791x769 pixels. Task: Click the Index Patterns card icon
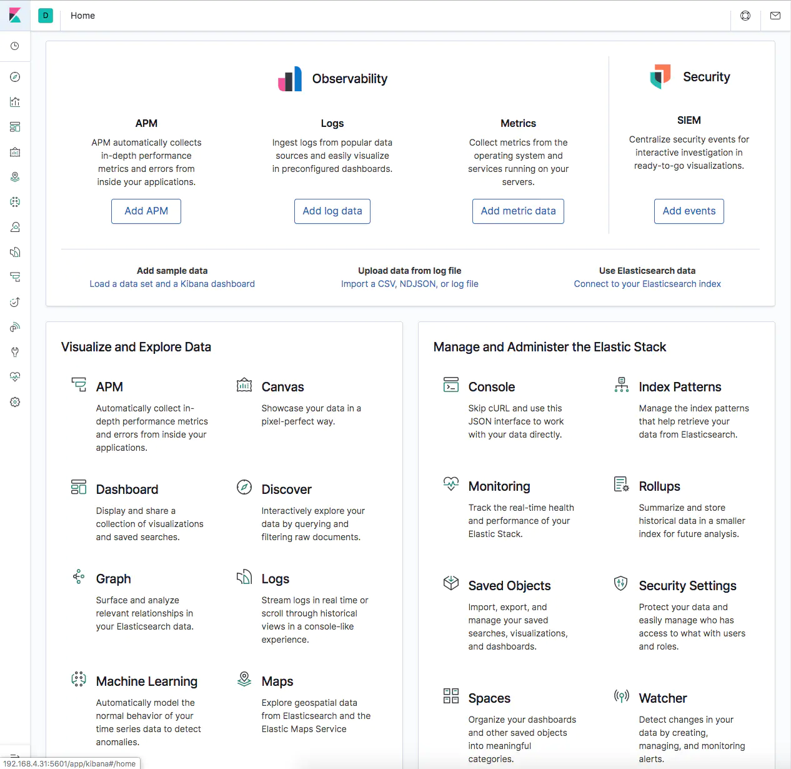[x=621, y=384]
